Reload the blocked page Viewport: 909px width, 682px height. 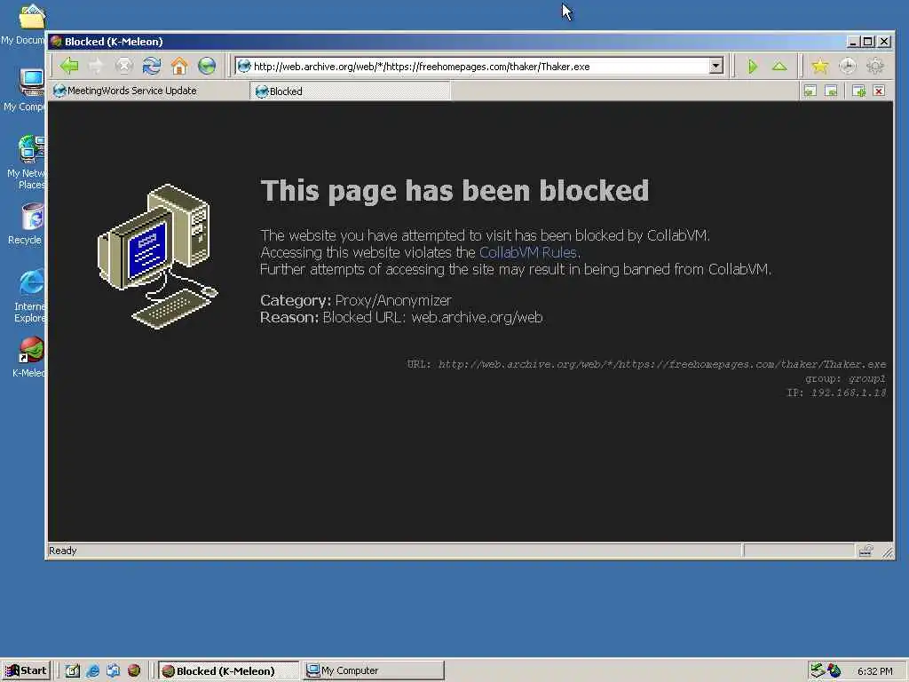coord(152,66)
